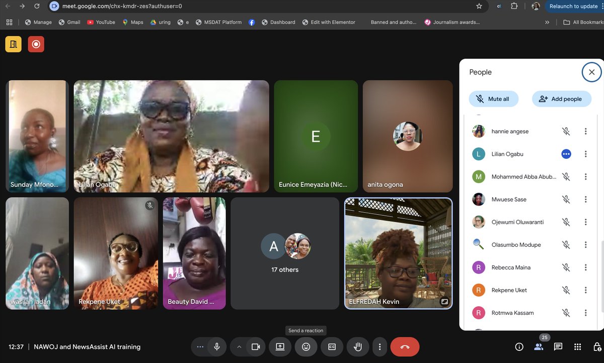The height and width of the screenshot is (363, 604).
Task: Click the yellow door icon top left
Action: (x=14, y=44)
